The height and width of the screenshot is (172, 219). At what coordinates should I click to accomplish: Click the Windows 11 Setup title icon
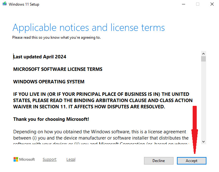[x=4, y=4]
